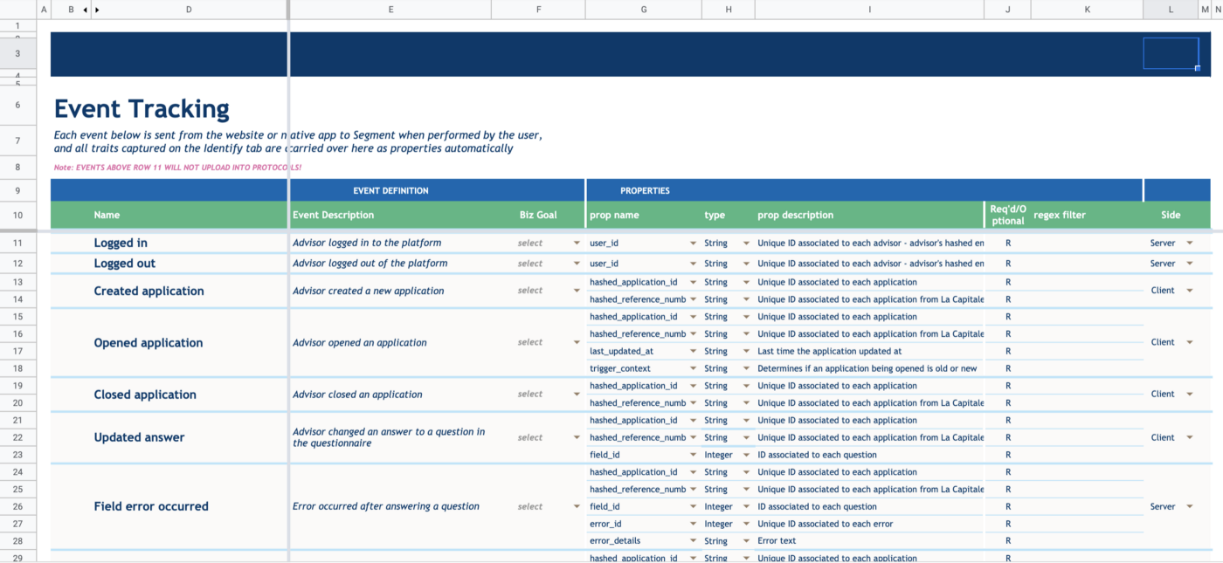Open the String type dropdown for error_details
This screenshot has width=1223, height=563.
click(x=746, y=541)
